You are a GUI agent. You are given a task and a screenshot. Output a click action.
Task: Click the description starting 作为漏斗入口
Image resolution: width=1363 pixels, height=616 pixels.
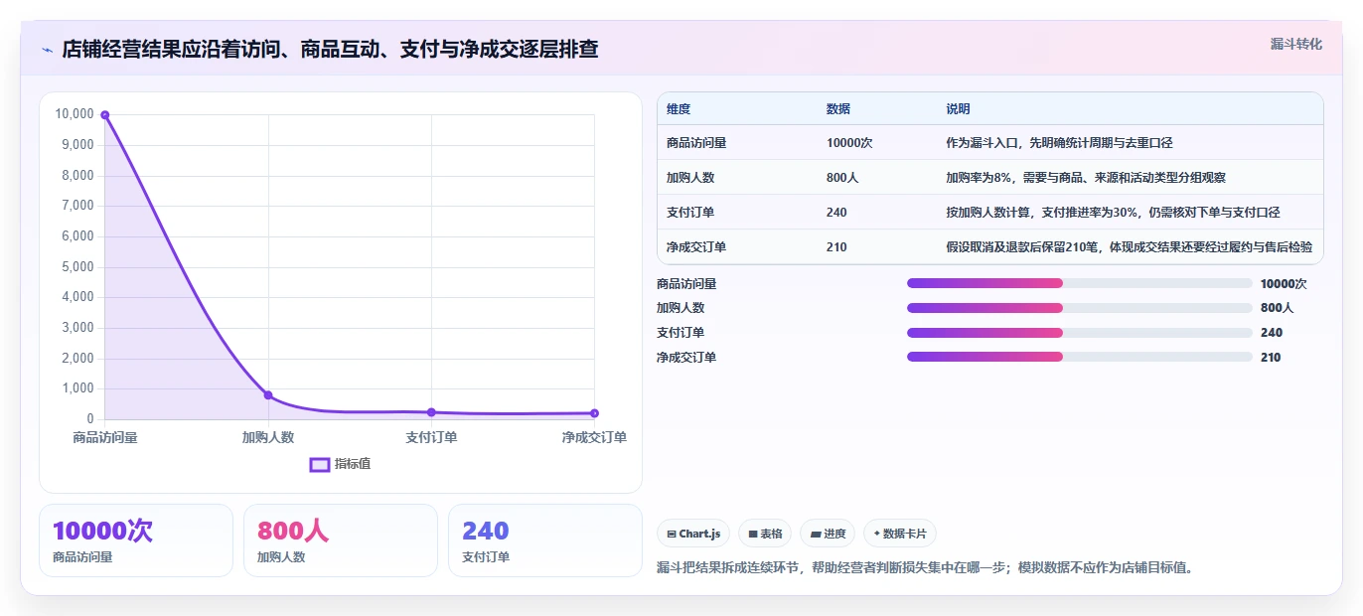[x=1059, y=143]
